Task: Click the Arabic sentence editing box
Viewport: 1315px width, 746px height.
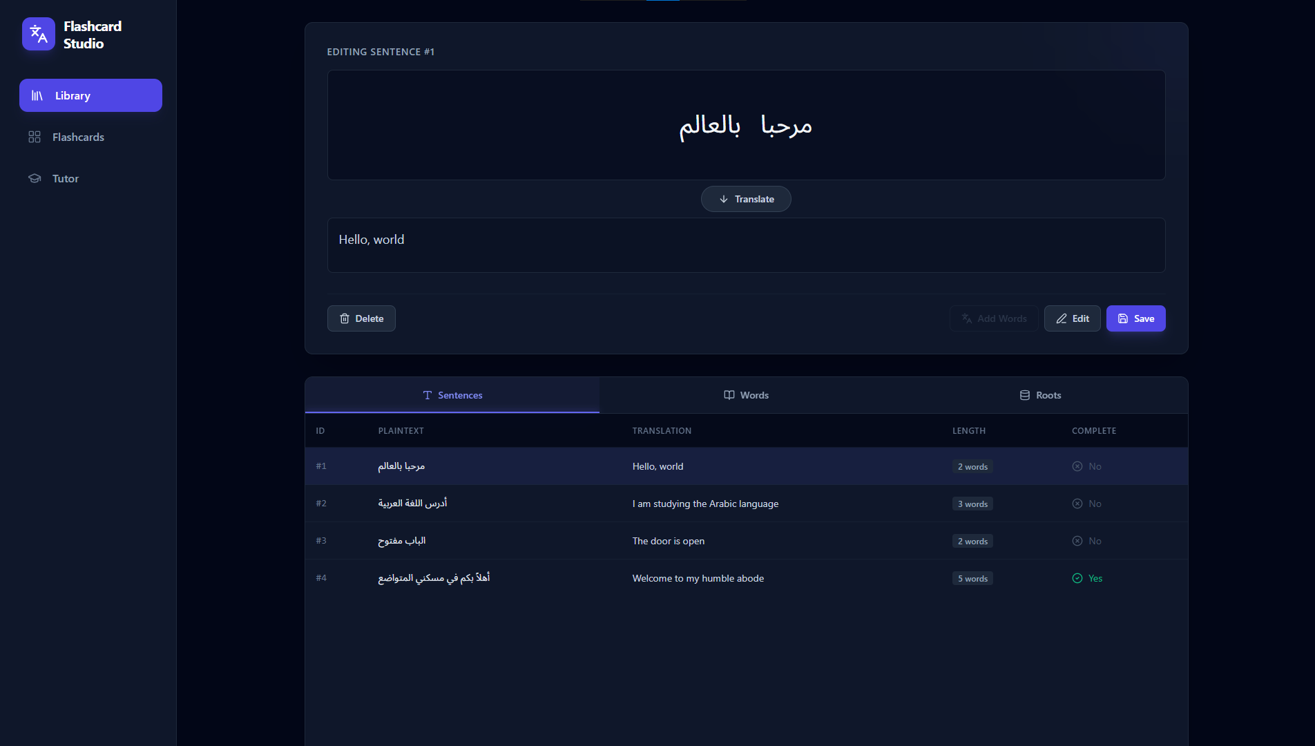Action: click(746, 125)
